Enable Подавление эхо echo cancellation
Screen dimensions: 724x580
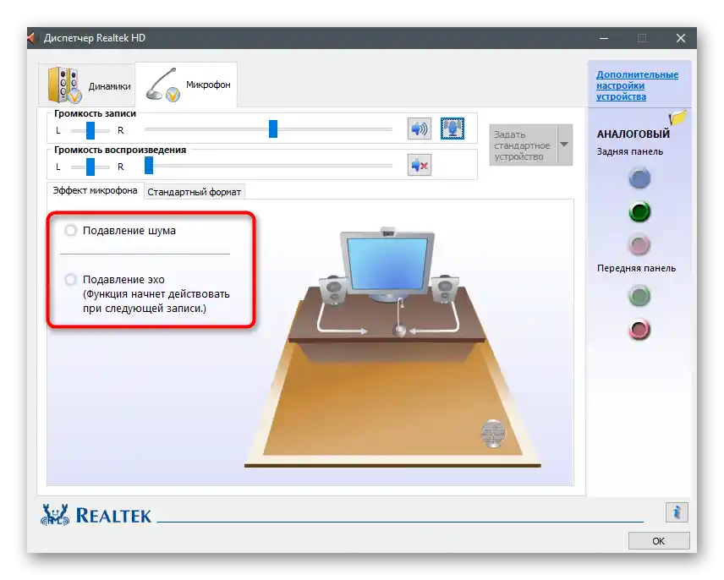pyautogui.click(x=71, y=279)
